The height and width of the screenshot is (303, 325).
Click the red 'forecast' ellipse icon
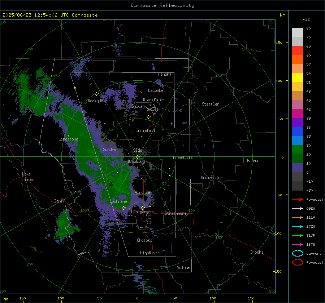[x=298, y=262]
